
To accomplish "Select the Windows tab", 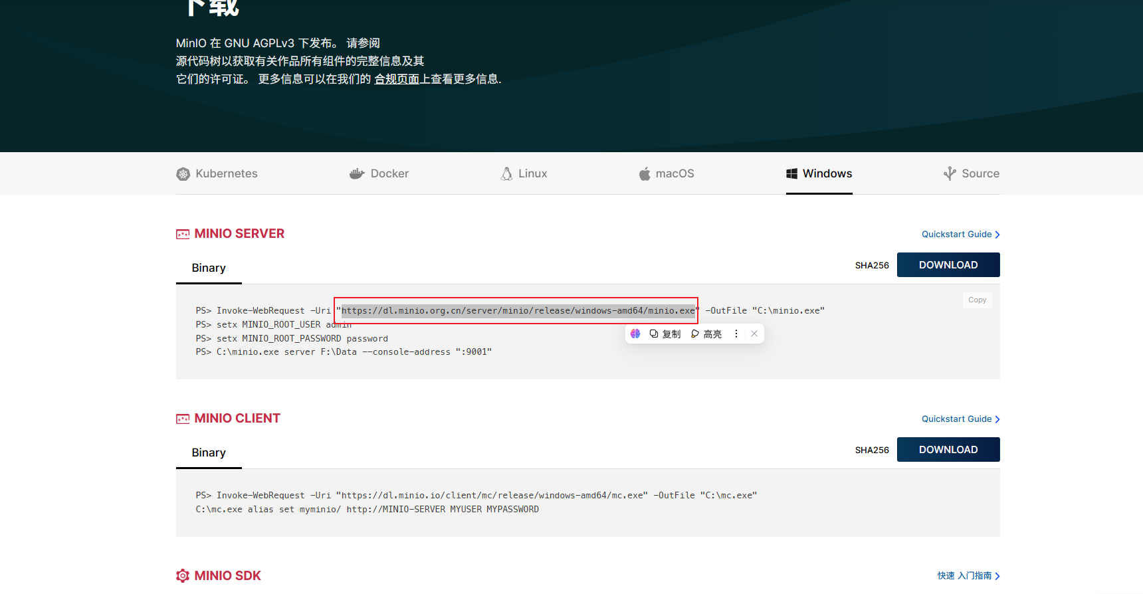I will [819, 173].
